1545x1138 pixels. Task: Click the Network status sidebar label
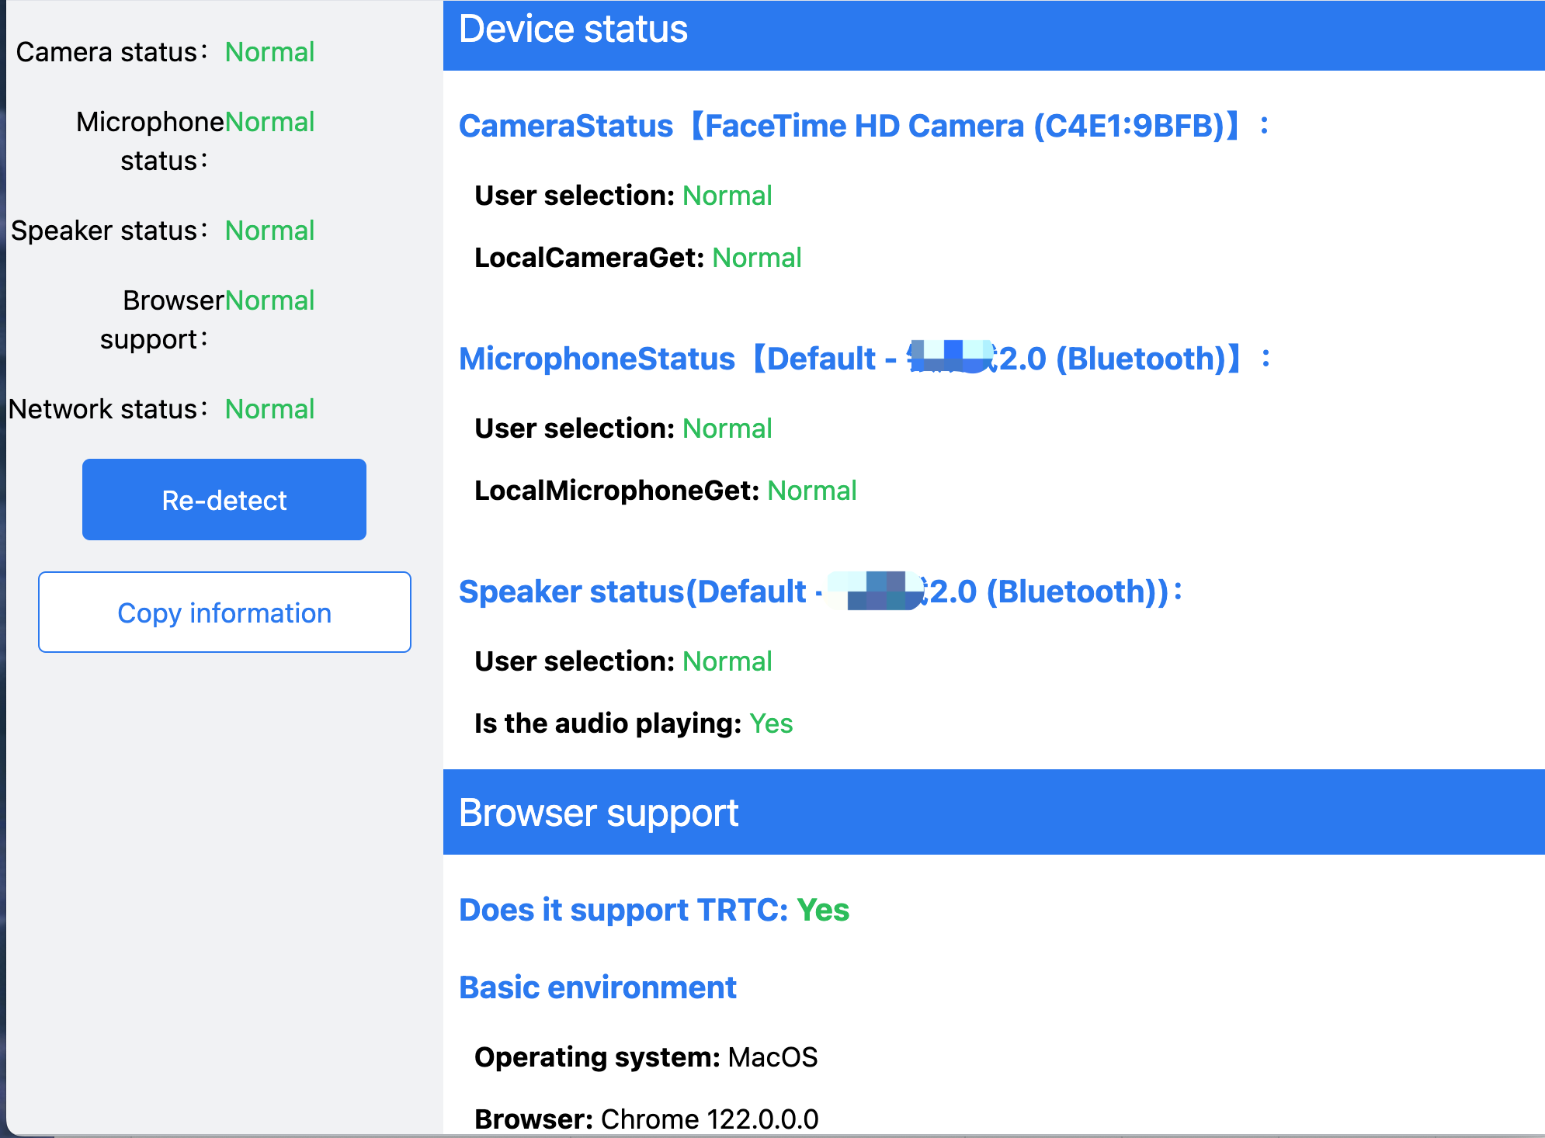pyautogui.click(x=107, y=409)
